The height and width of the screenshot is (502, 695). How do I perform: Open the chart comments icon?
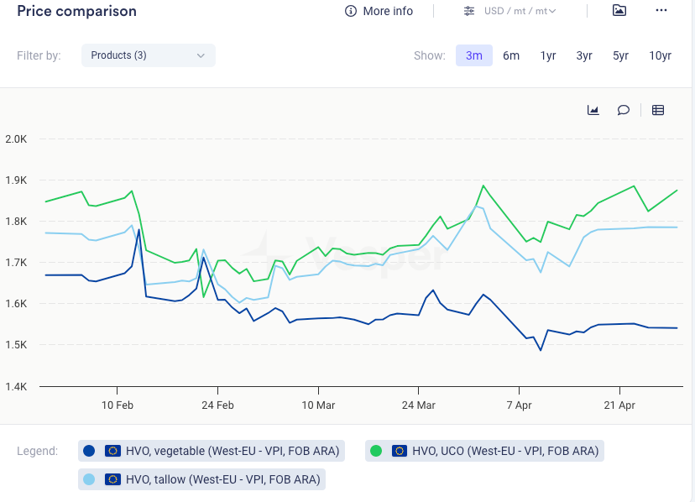click(624, 110)
